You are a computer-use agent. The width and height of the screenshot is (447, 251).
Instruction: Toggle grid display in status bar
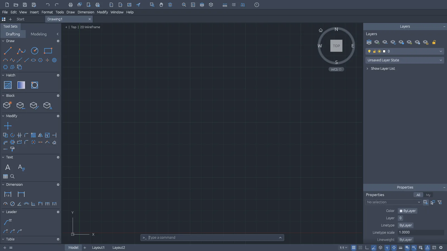tap(354, 248)
